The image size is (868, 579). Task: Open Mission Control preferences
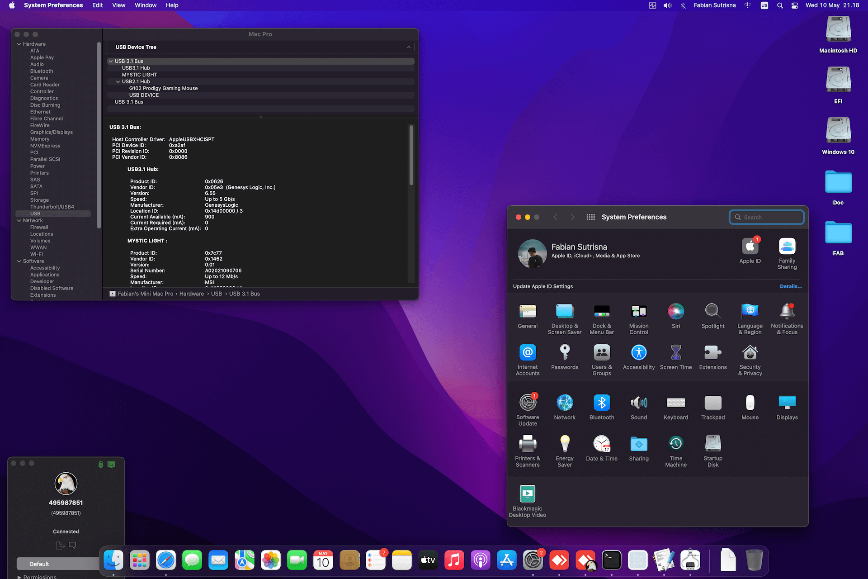coord(639,319)
